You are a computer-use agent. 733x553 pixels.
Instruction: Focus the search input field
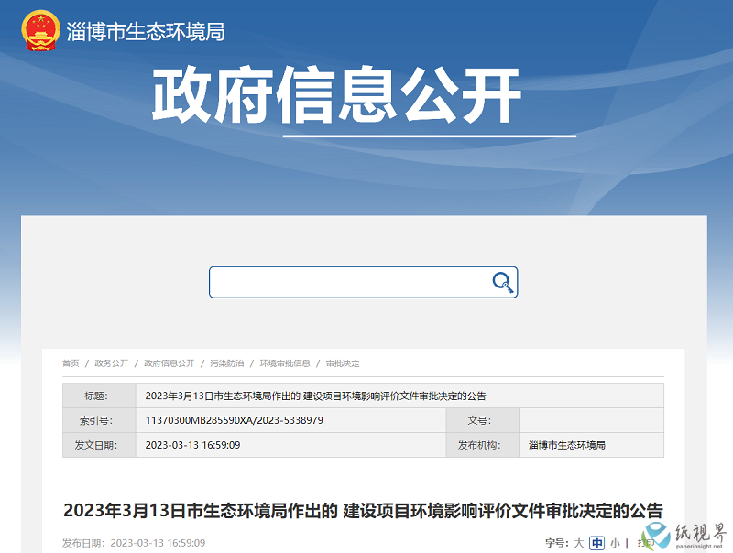click(363, 282)
